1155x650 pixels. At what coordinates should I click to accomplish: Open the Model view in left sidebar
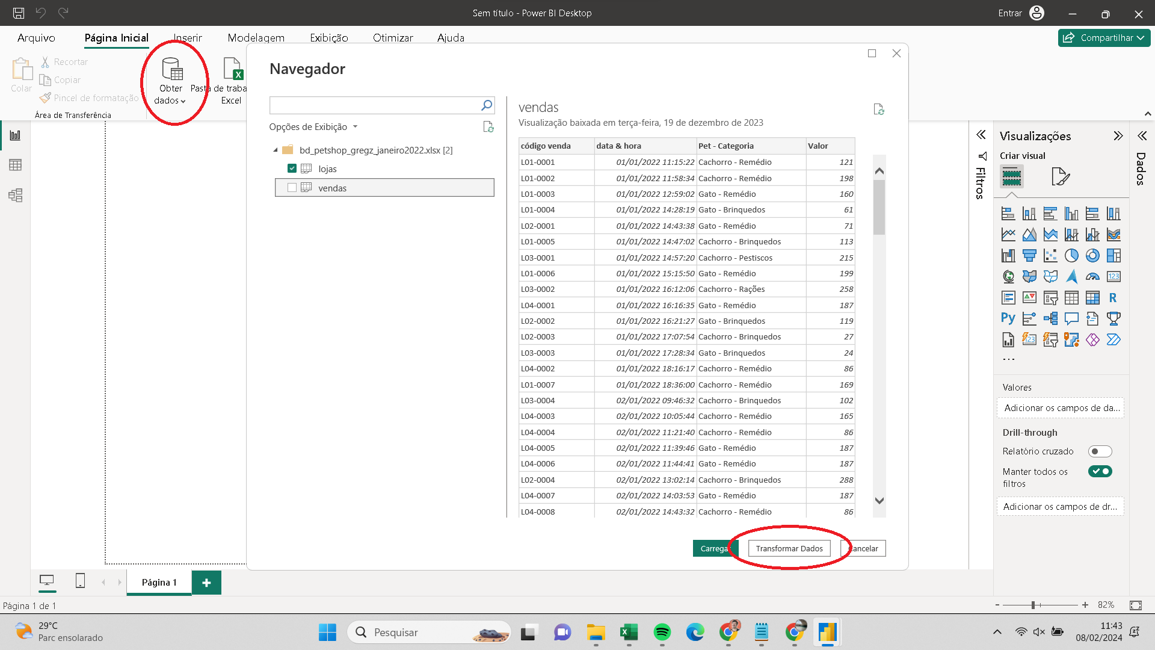point(15,195)
